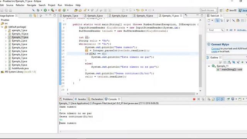
Task: Open the Navigate menu
Action: (x=32, y=5)
